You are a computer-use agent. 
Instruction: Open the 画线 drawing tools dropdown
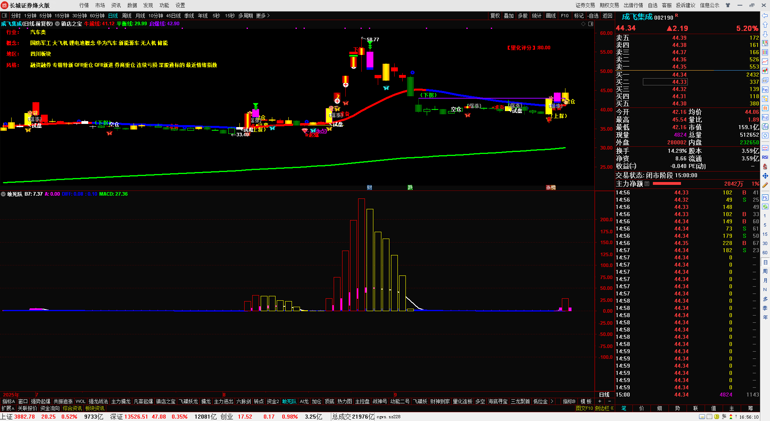coord(551,16)
